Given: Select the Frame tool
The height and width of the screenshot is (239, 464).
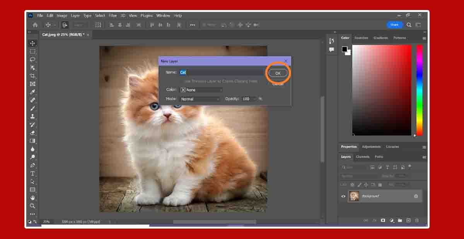Looking at the screenshot, I should 32,84.
